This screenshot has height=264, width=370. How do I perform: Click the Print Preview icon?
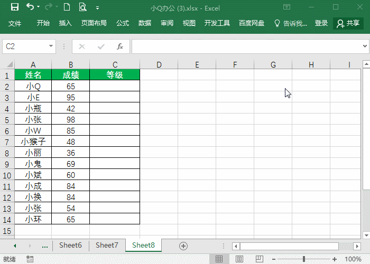pyautogui.click(x=82, y=7)
